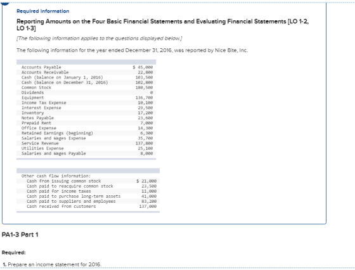Select the 'Notes Payable' row label
Screen dimensions: 355x270
tap(37, 118)
